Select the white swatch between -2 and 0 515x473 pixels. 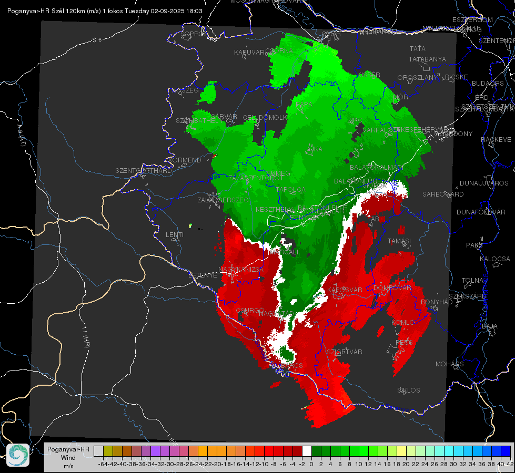[307, 451]
